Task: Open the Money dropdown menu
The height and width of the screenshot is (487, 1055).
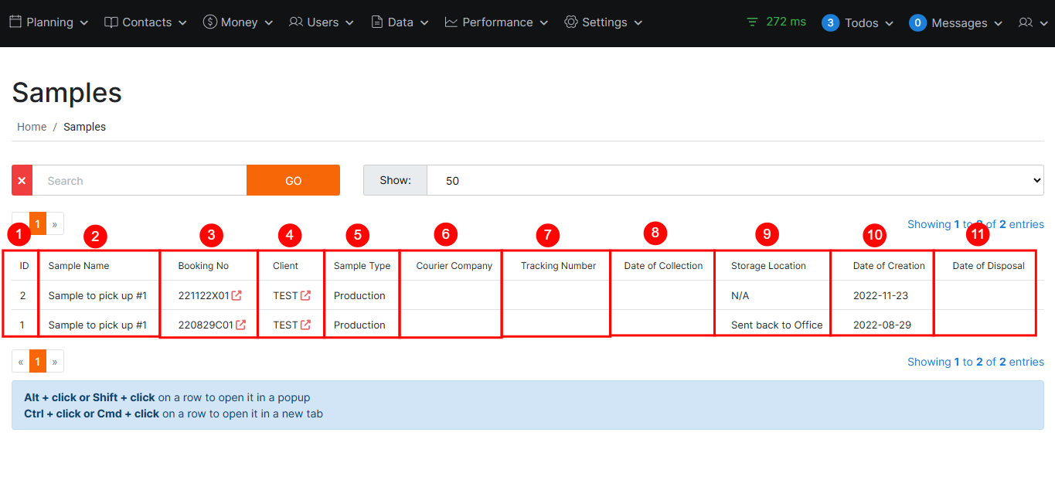Action: click(238, 22)
